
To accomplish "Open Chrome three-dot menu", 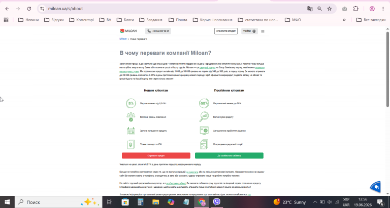I will click(383, 9).
